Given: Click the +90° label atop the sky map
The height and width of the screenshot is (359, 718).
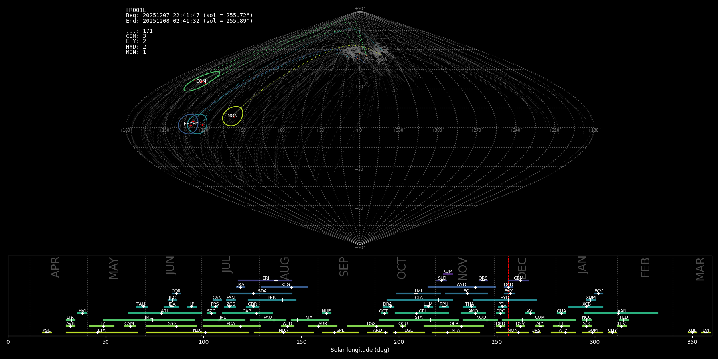Looking at the screenshot, I should tap(360, 9).
